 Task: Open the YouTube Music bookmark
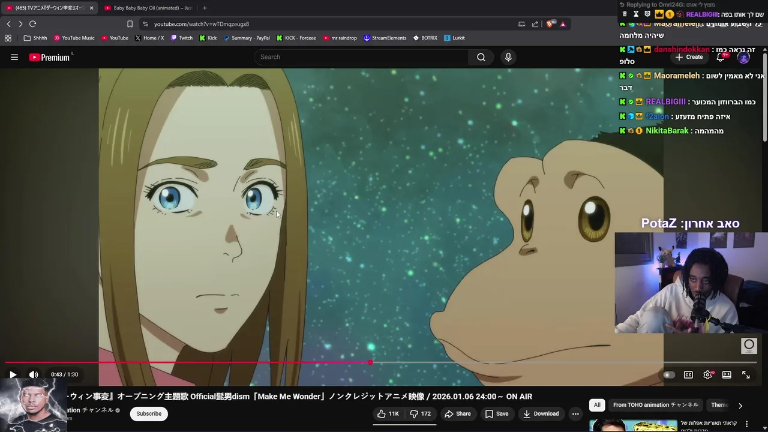click(x=74, y=38)
